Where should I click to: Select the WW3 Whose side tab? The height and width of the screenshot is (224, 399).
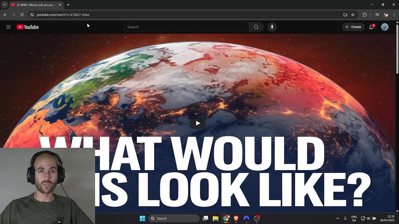pyautogui.click(x=36, y=5)
